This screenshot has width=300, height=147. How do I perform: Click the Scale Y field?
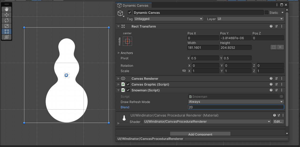[238, 71]
